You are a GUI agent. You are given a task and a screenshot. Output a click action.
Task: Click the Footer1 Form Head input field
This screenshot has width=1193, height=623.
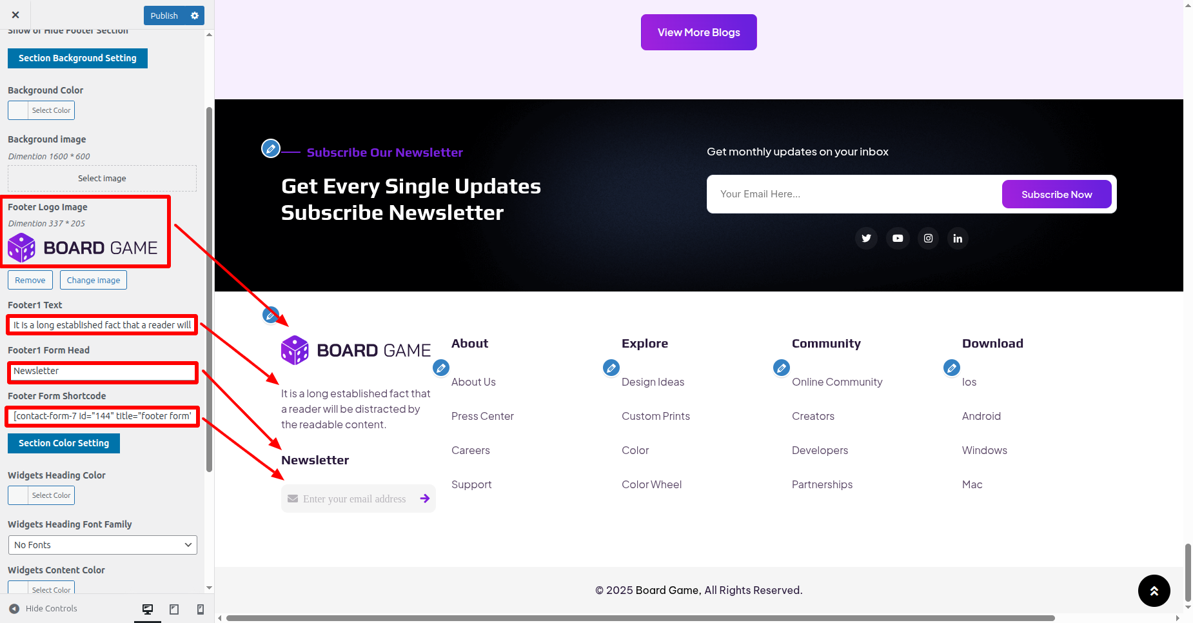click(103, 371)
